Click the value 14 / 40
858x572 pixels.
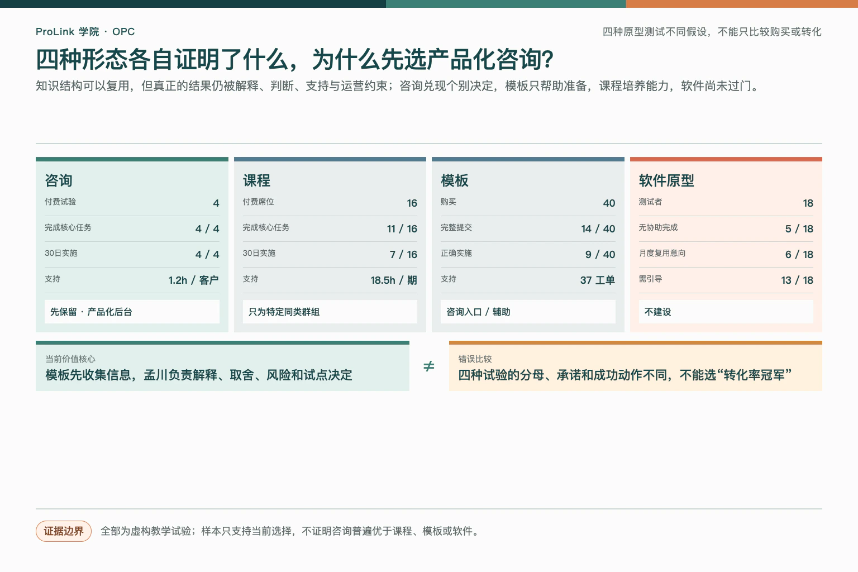coord(598,229)
